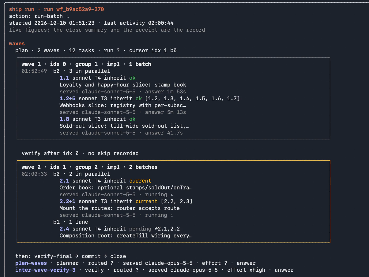Click the run ID wf_b9ac52a9-270 header
369x277 pixels.
pyautogui.click(x=80, y=9)
